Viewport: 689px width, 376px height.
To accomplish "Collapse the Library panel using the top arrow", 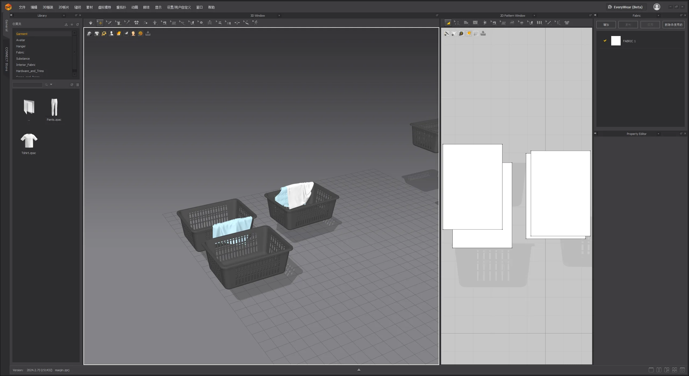I will (11, 15).
